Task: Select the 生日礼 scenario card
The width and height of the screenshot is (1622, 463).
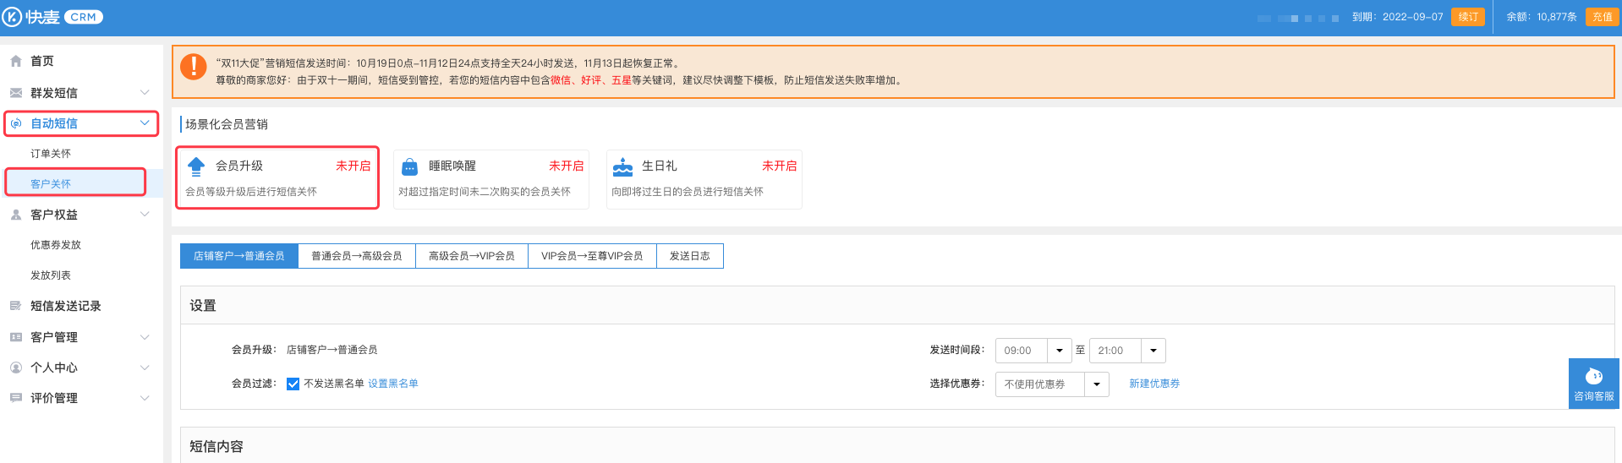Action: [x=704, y=178]
